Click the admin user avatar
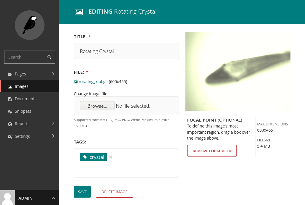Image resolution: width=305 pixels, height=205 pixels. coord(7,198)
